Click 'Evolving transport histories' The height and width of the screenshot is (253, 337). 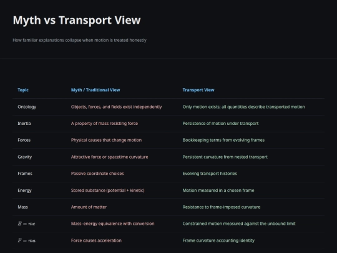pos(210,174)
